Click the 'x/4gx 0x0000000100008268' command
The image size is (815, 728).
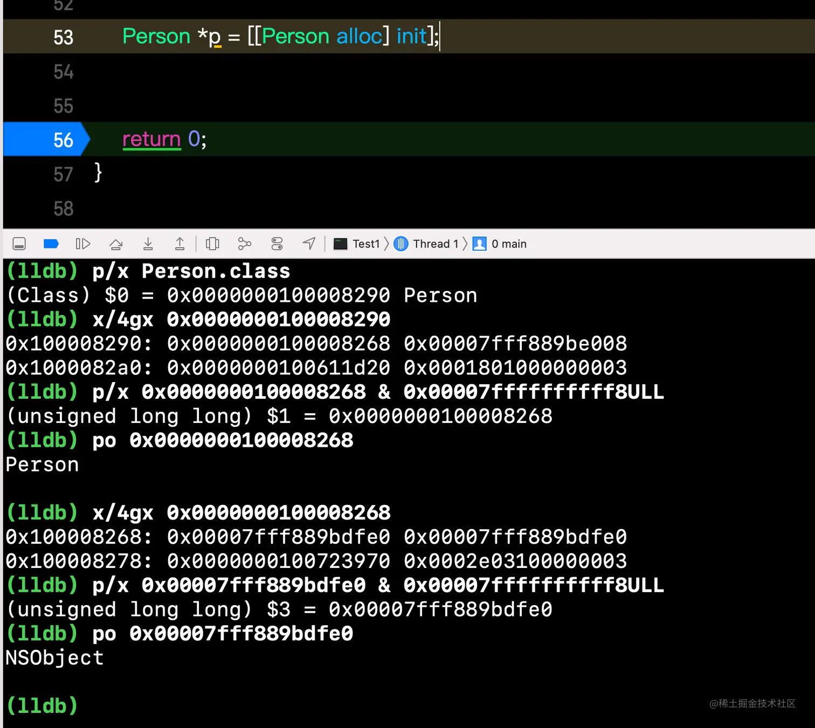241,513
